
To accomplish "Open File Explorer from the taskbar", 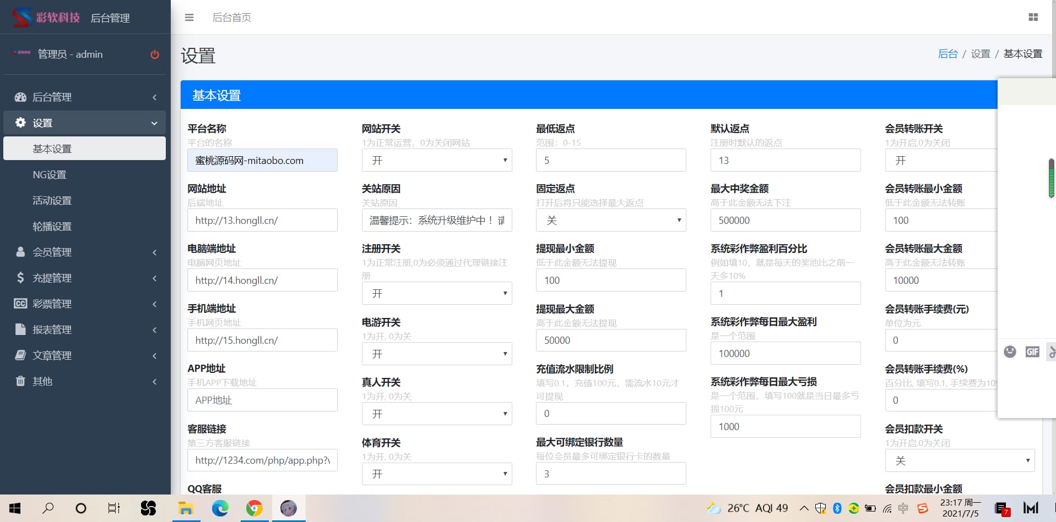I will (186, 508).
